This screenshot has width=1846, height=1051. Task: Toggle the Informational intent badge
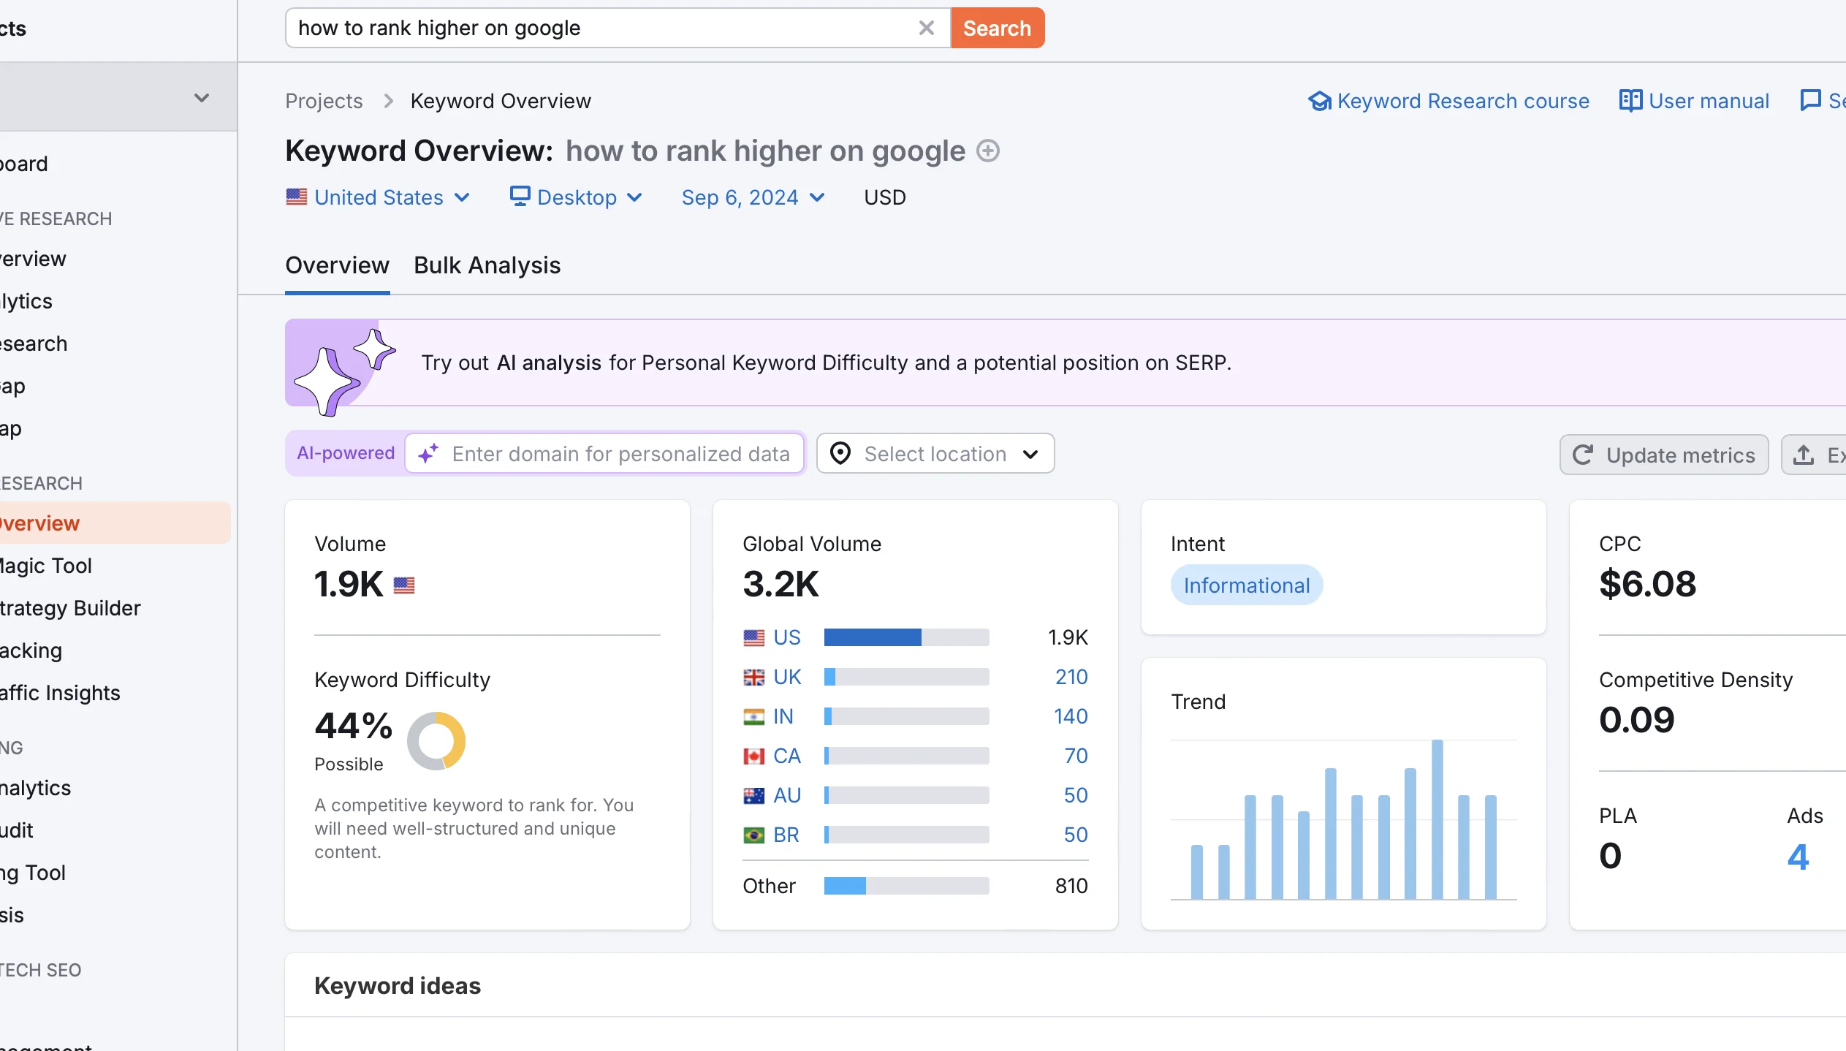(x=1246, y=585)
